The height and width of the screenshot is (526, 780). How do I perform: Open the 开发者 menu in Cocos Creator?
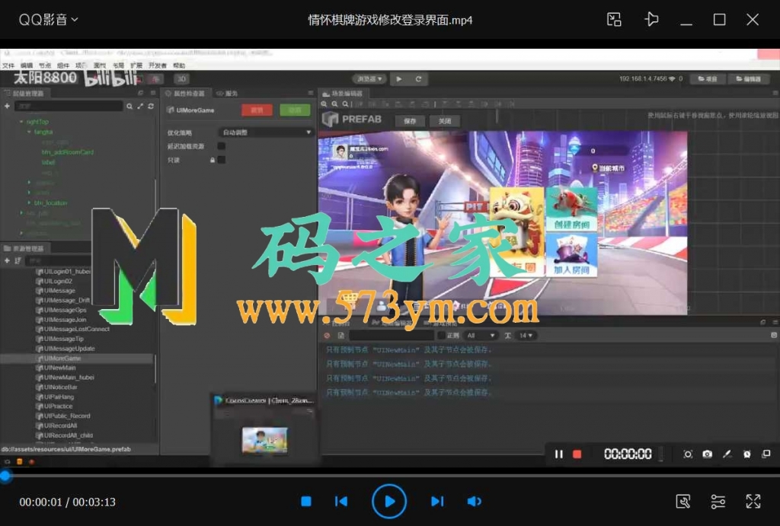157,65
